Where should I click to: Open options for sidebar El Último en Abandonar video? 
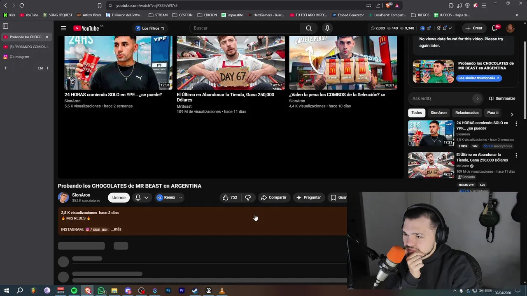[x=516, y=155]
